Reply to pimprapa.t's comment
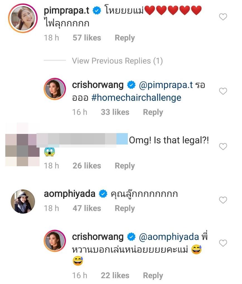 click(x=124, y=38)
